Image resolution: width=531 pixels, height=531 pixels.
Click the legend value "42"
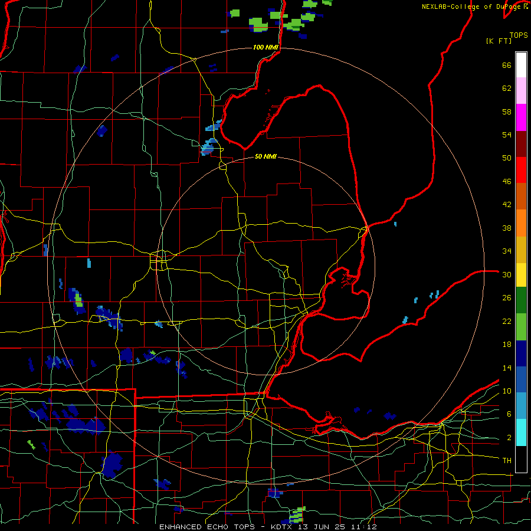coord(507,205)
